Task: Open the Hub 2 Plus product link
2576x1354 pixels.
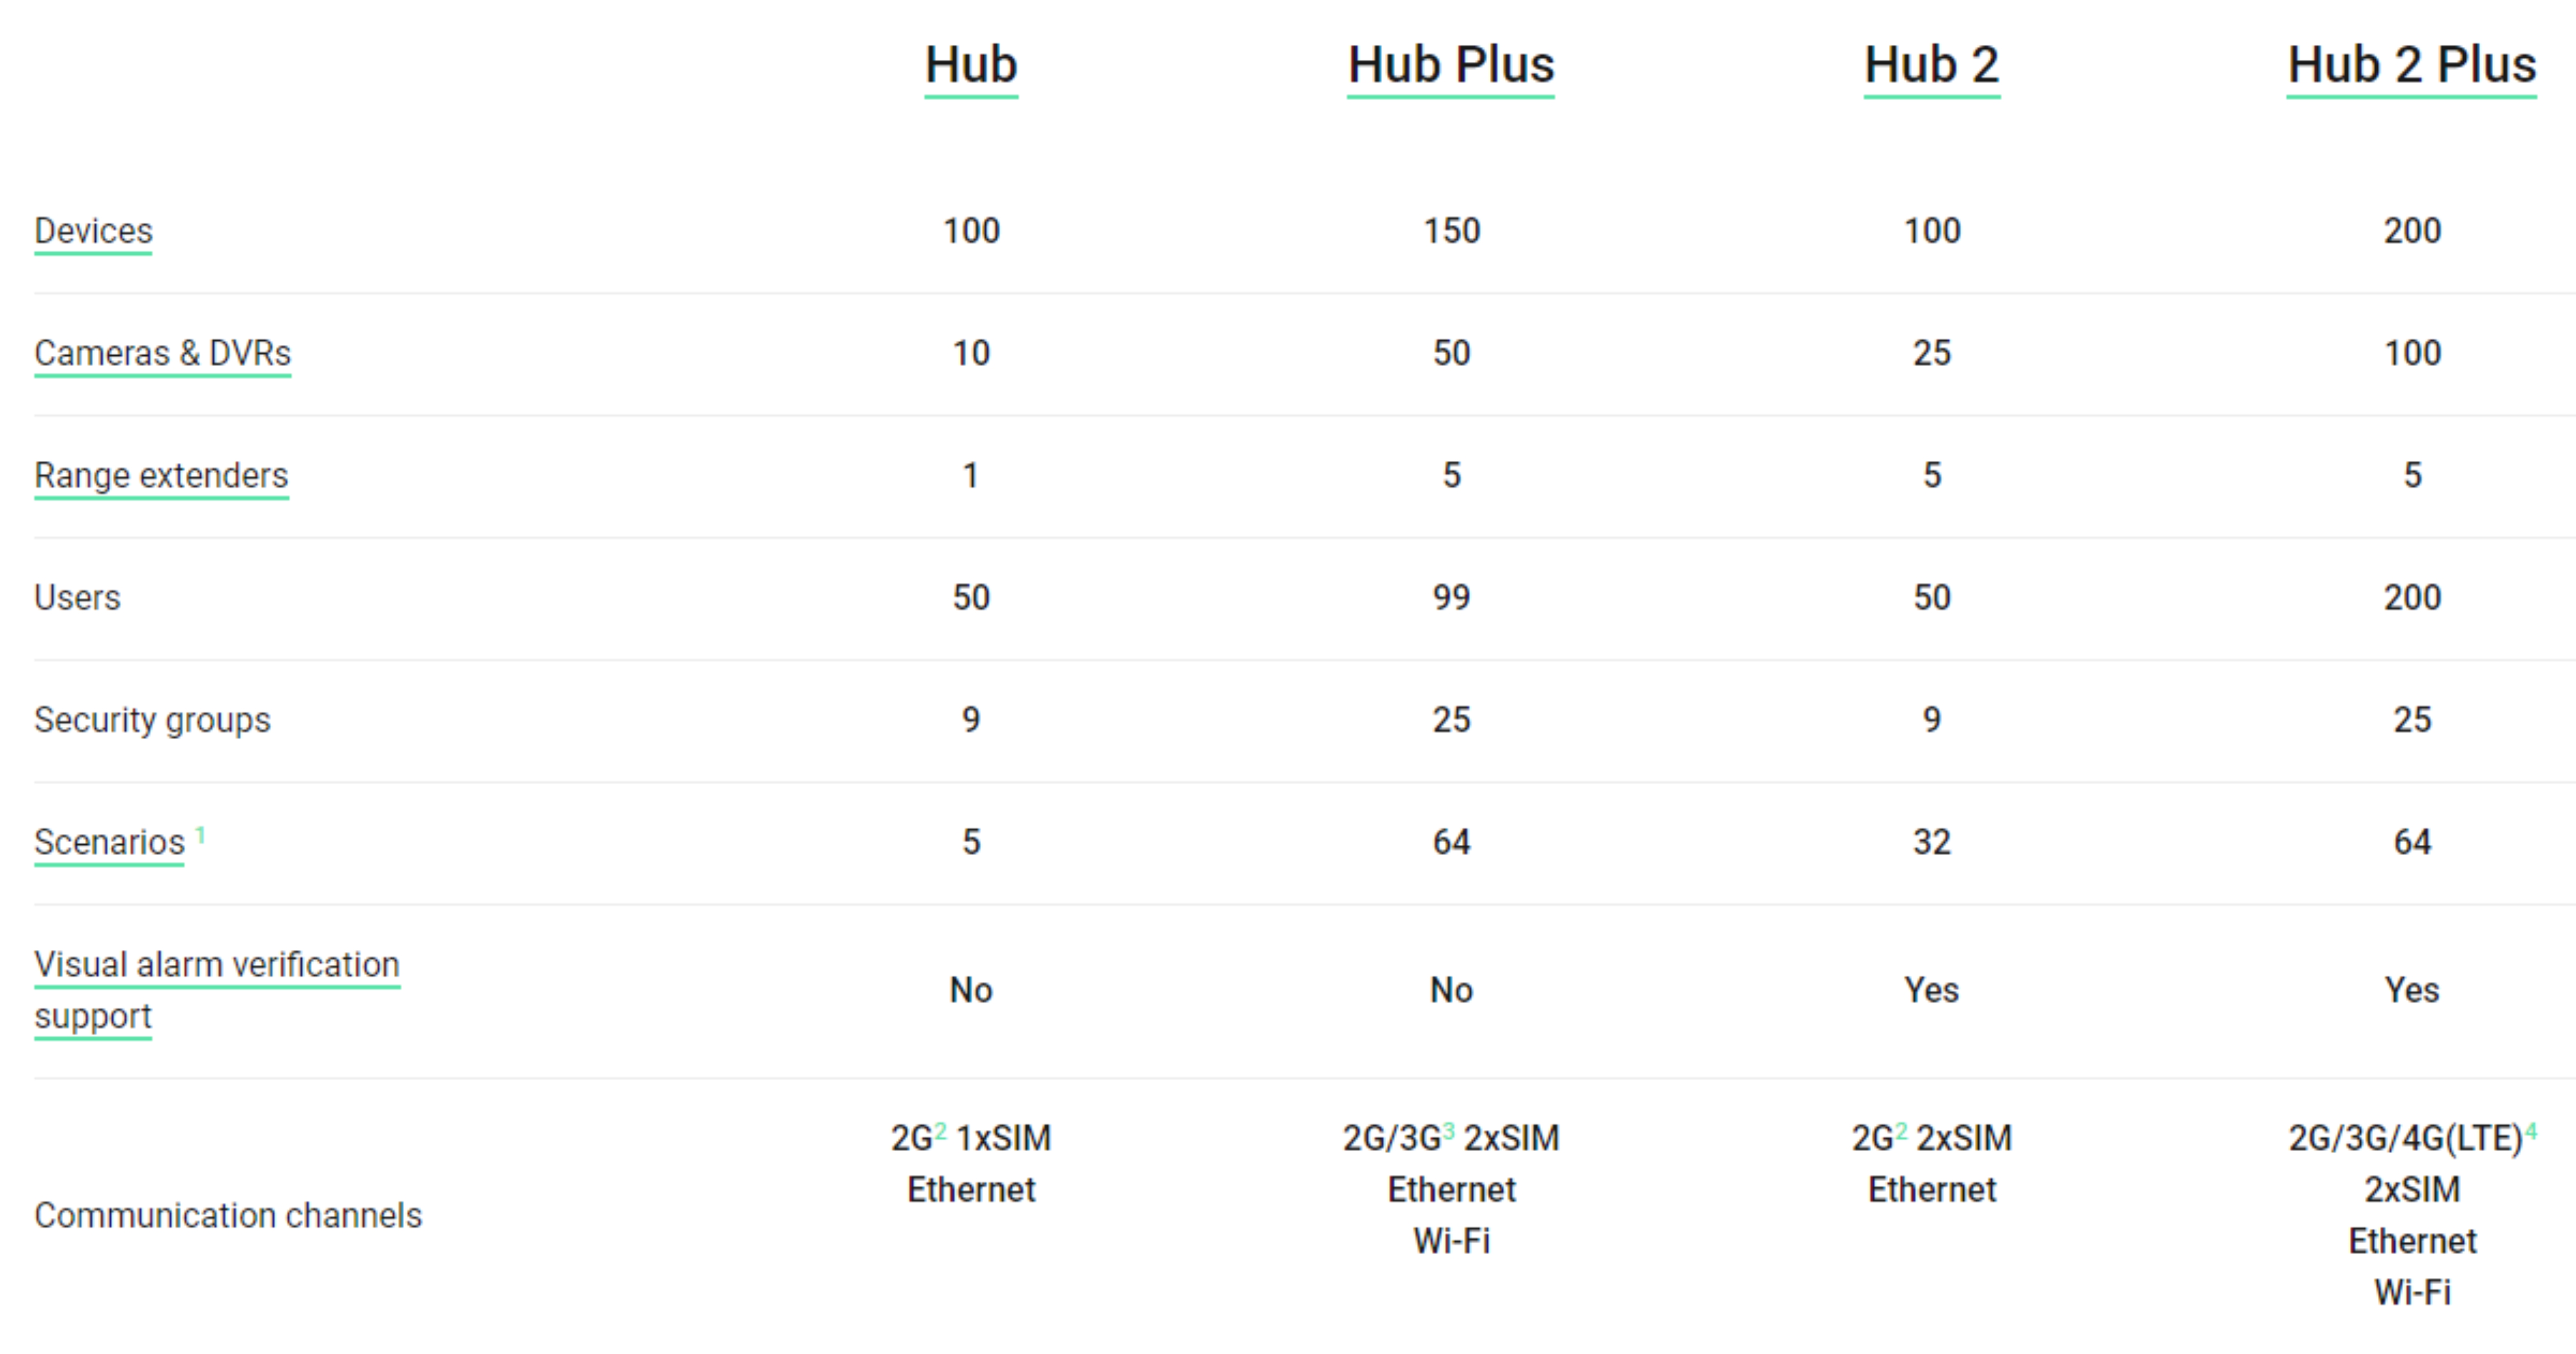Action: 2412,67
